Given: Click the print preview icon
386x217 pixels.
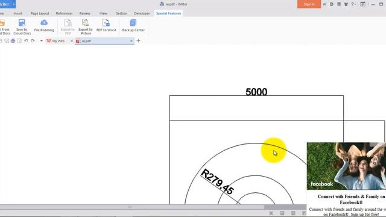Looking at the screenshot, I should click(19, 41).
